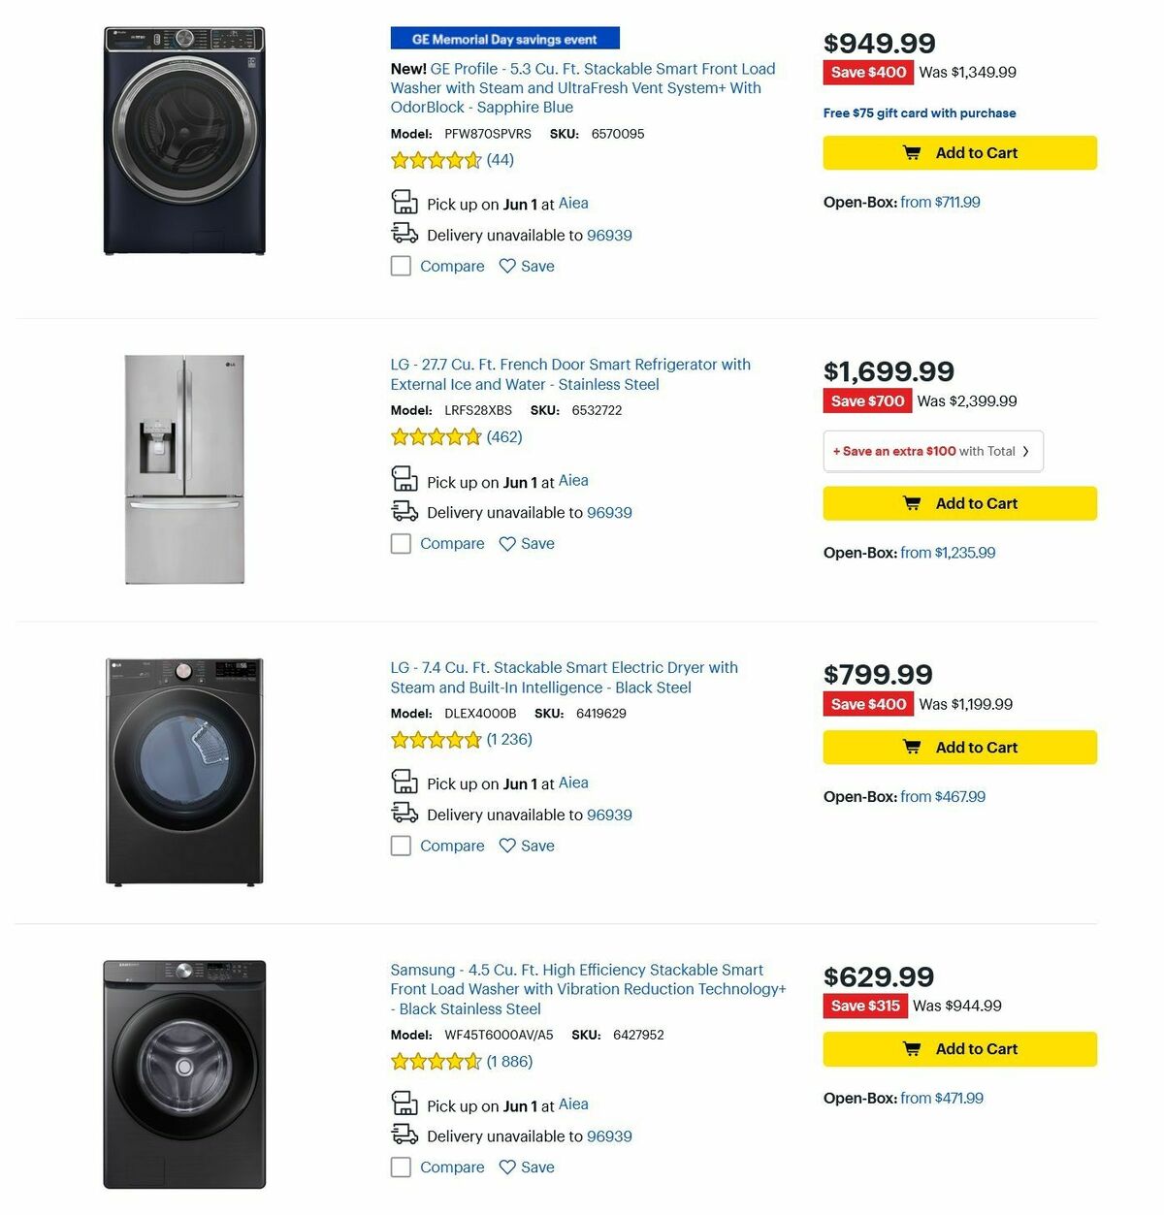Screen dimensions: 1164x1215
Task: Click the heart Save icon for the LG refrigerator
Action: [x=508, y=544]
